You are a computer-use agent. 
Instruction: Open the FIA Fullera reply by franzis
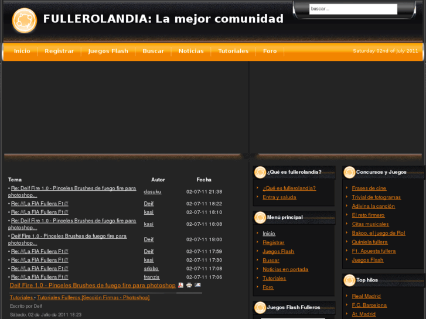40,277
